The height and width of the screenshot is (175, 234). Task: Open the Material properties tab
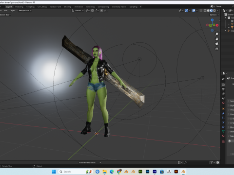tap(223, 136)
